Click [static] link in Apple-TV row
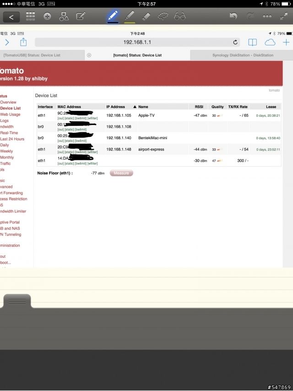The height and width of the screenshot is (391, 293). [69, 118]
